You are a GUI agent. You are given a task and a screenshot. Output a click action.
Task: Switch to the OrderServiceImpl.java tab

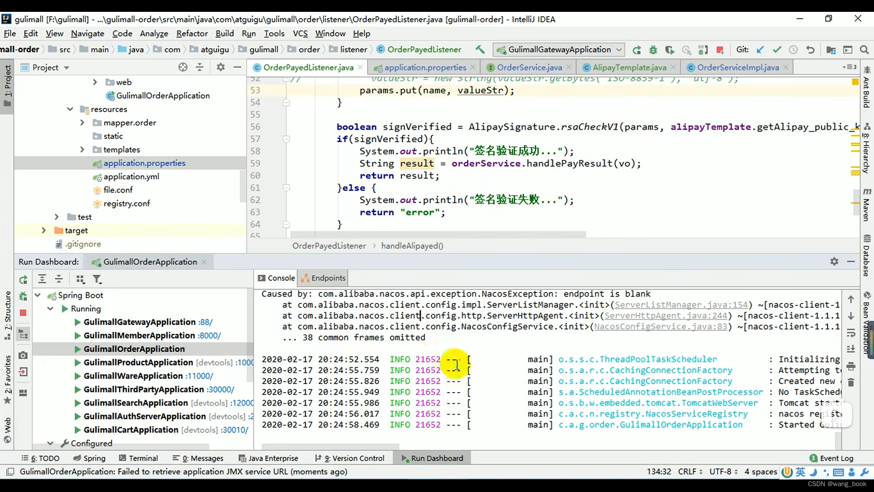(x=737, y=67)
